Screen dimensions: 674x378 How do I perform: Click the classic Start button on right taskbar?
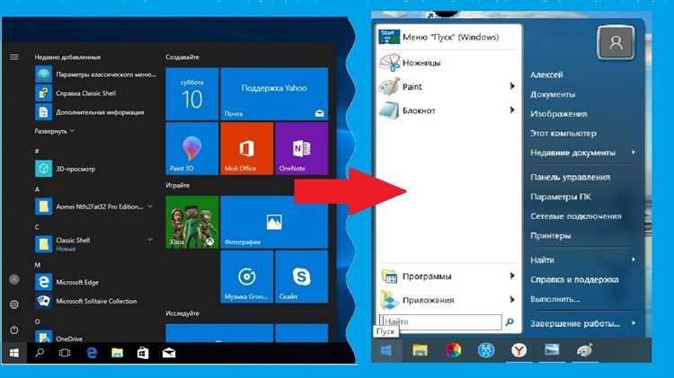click(386, 350)
